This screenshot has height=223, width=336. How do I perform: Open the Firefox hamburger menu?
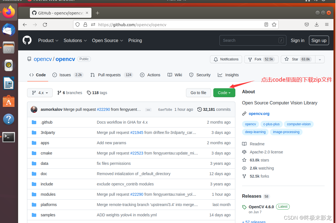point(327,24)
